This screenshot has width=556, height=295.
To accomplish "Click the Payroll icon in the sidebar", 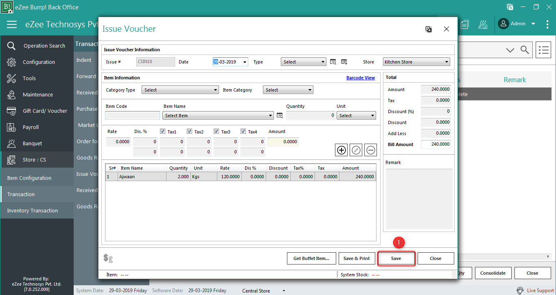I will [x=11, y=127].
